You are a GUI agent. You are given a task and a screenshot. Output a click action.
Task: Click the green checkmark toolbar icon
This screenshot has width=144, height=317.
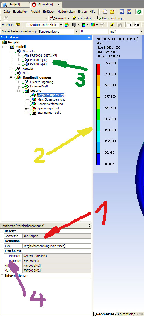pos(139,12)
